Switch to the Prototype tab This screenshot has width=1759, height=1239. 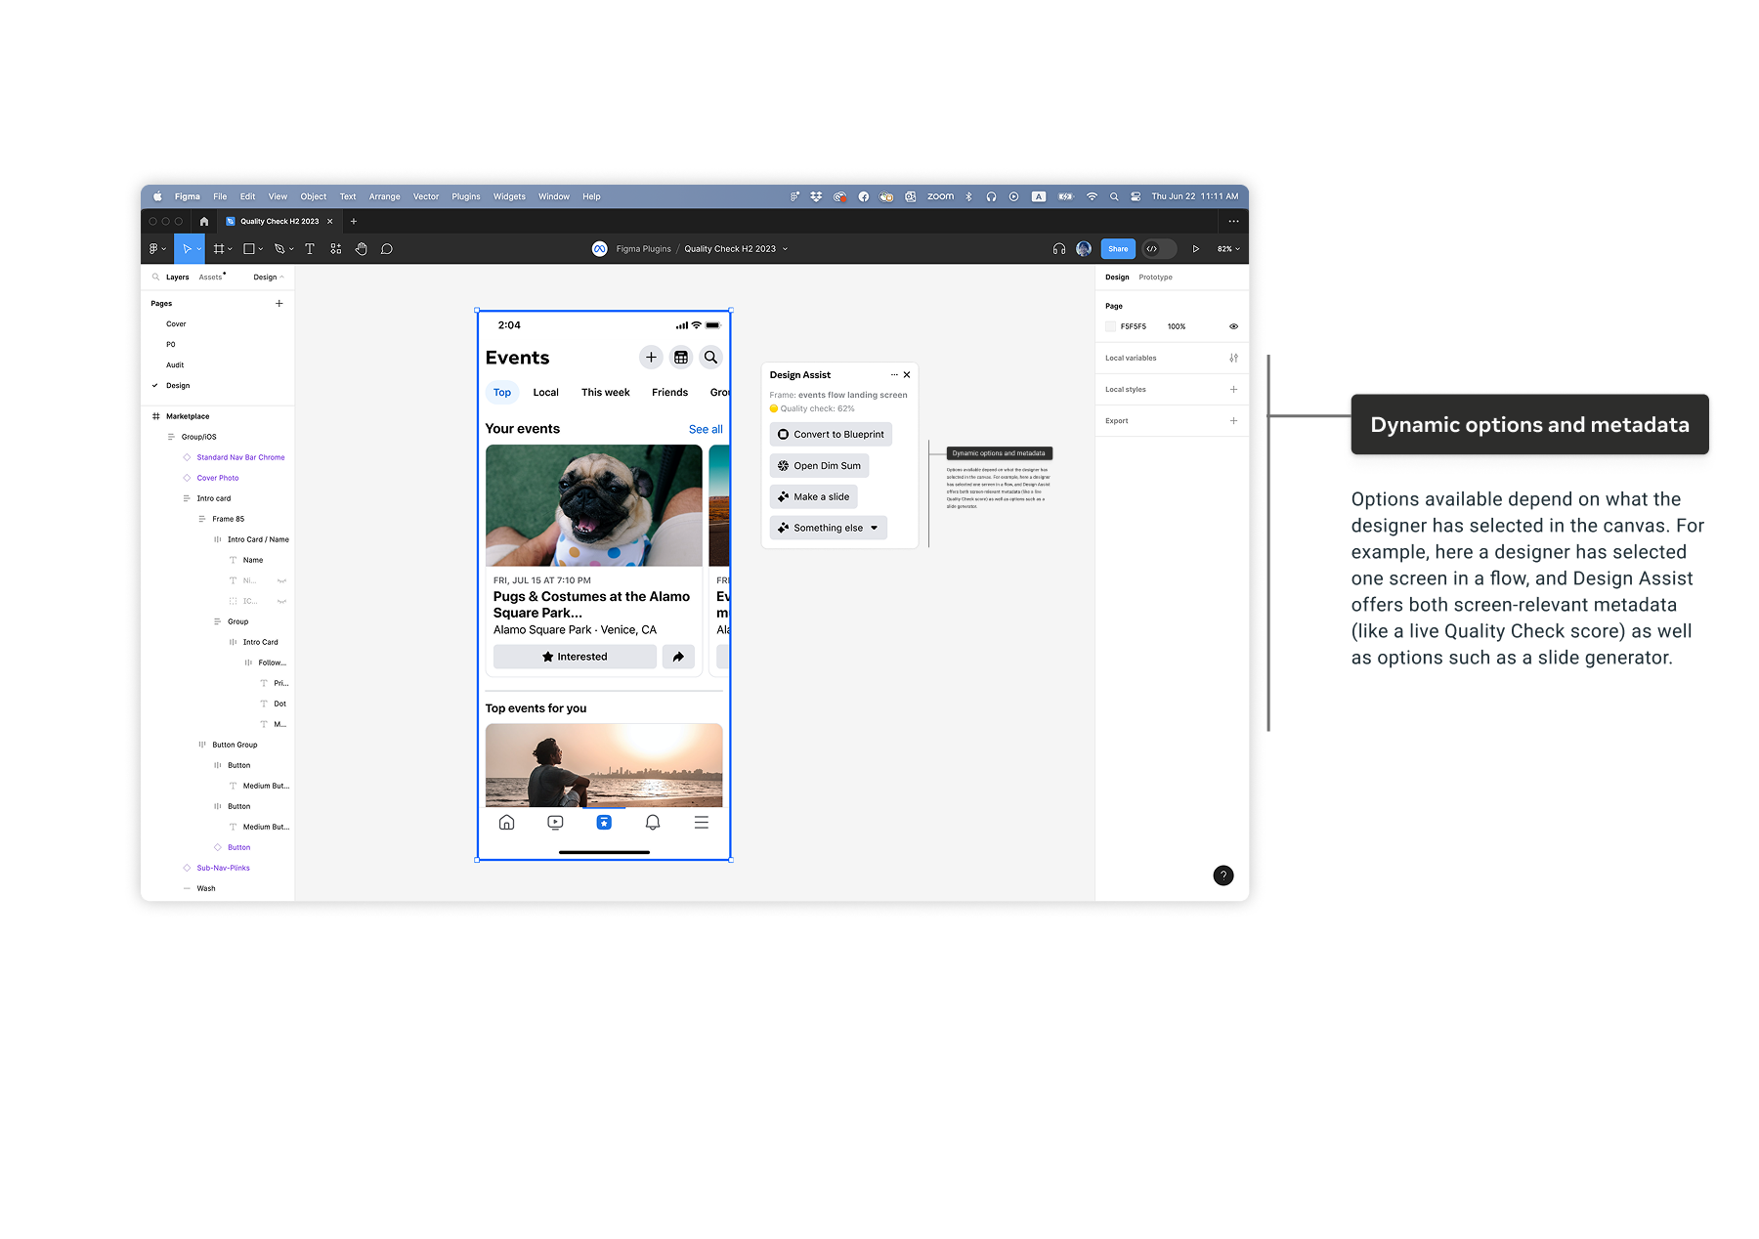1155,278
